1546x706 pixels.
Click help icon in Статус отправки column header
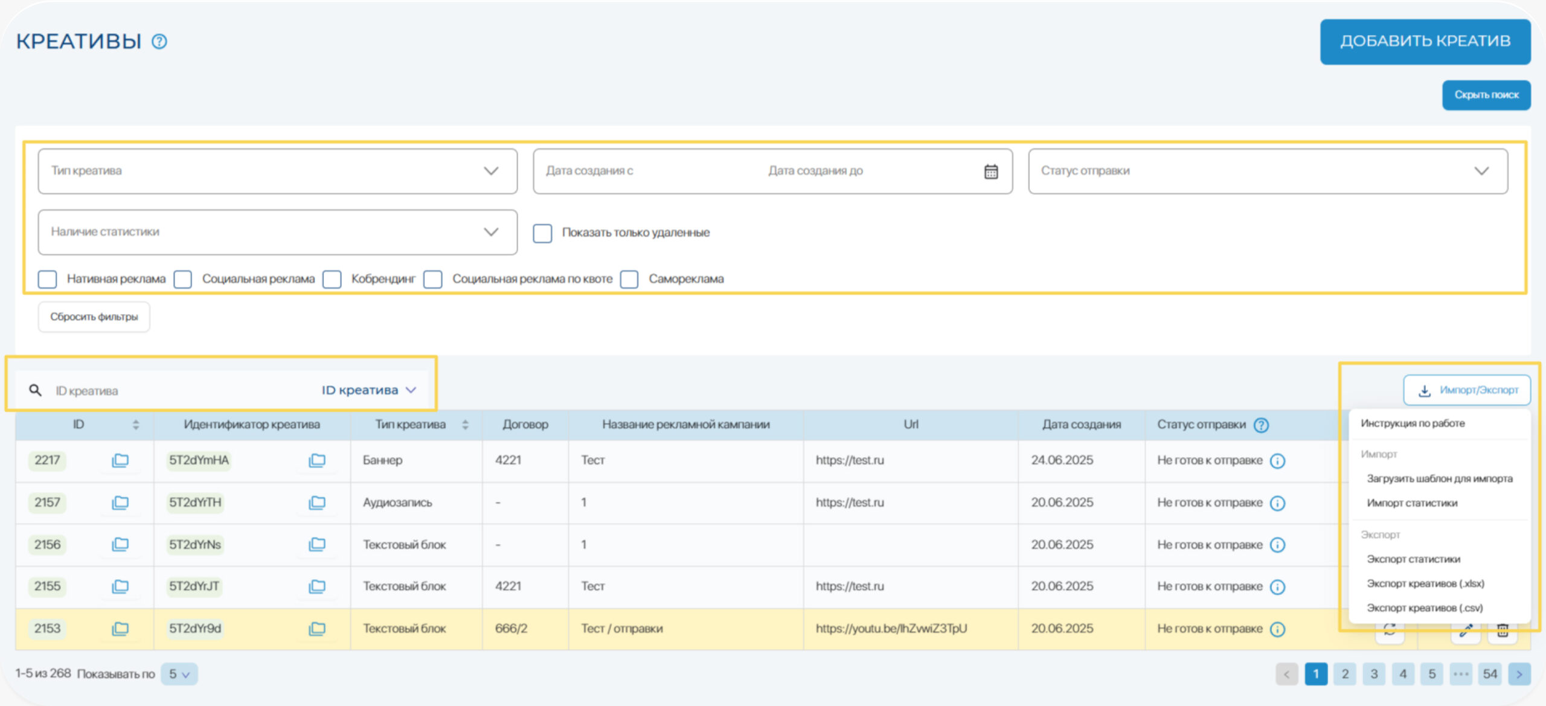[1261, 425]
